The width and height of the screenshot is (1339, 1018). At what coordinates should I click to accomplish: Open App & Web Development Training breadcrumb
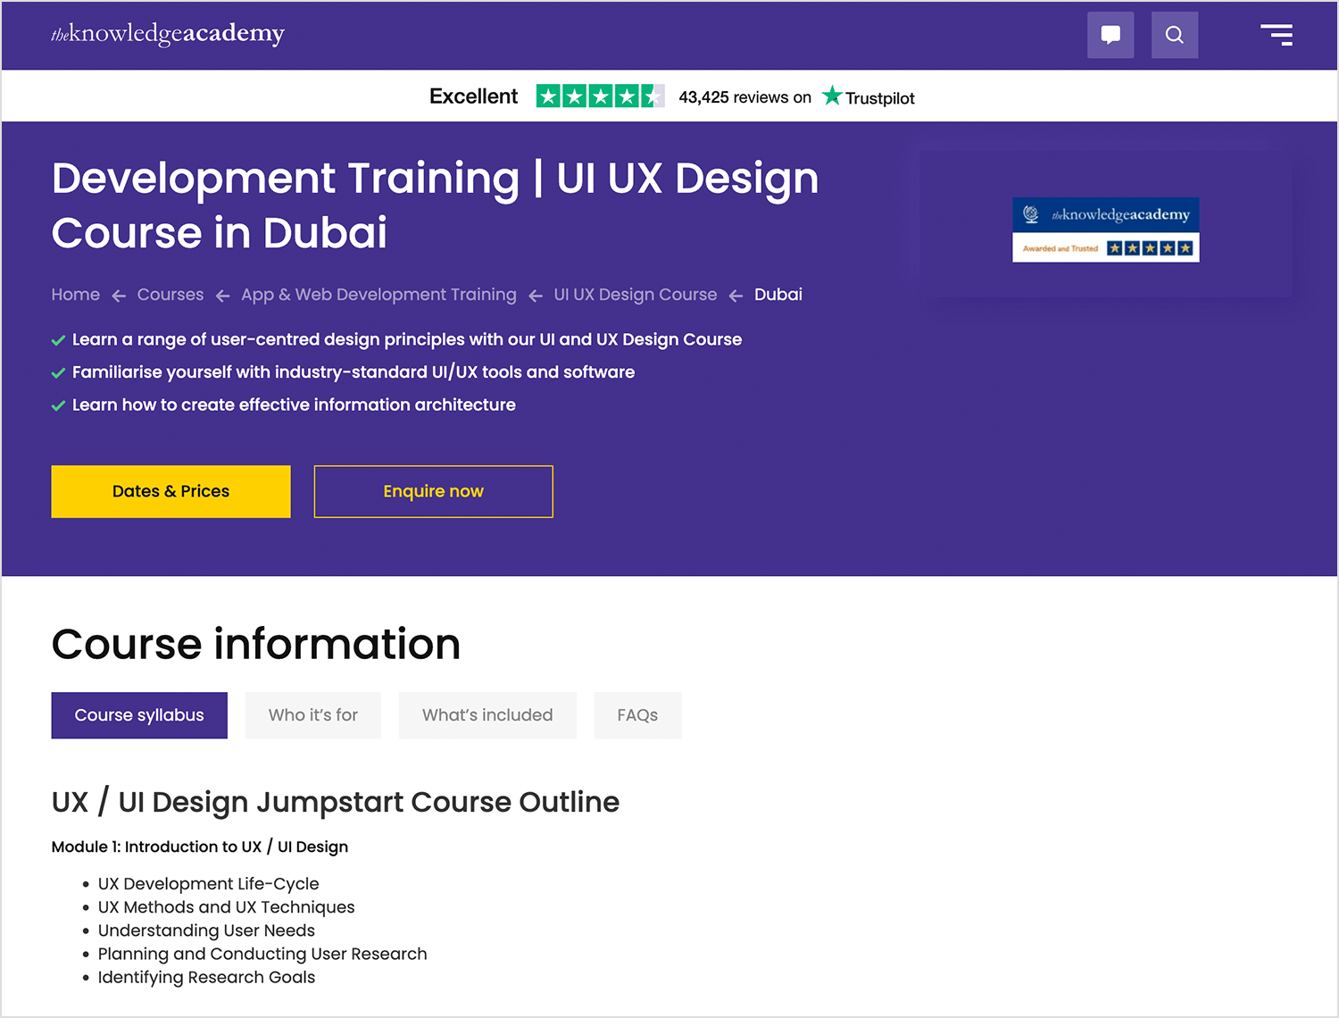point(378,295)
